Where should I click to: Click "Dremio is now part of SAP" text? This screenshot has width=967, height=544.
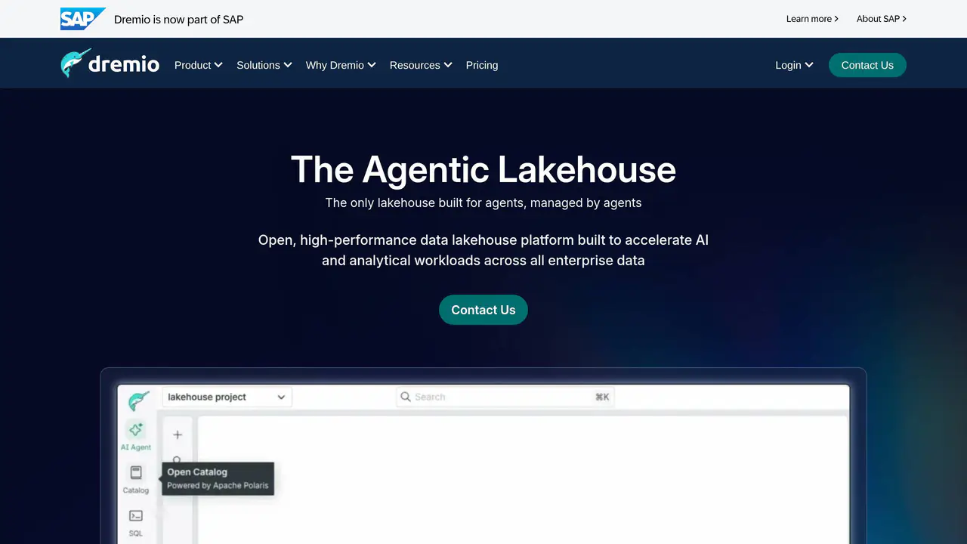(179, 19)
